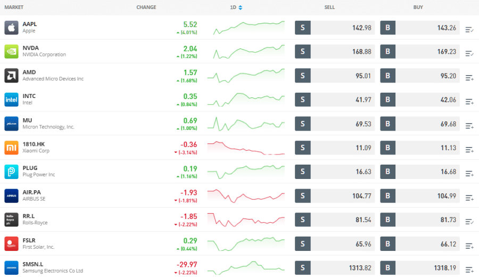Open the Apple AAPL logo icon
Screen dimensions: 479x277
click(11, 28)
